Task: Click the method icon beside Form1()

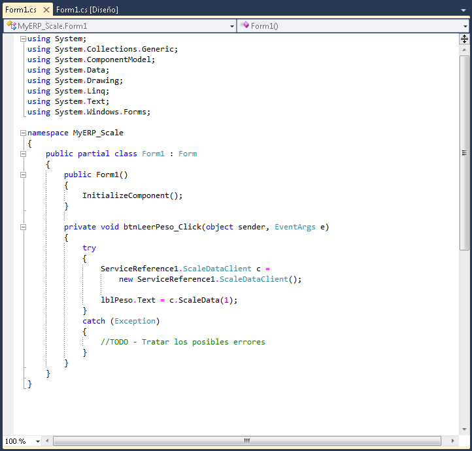Action: point(244,25)
